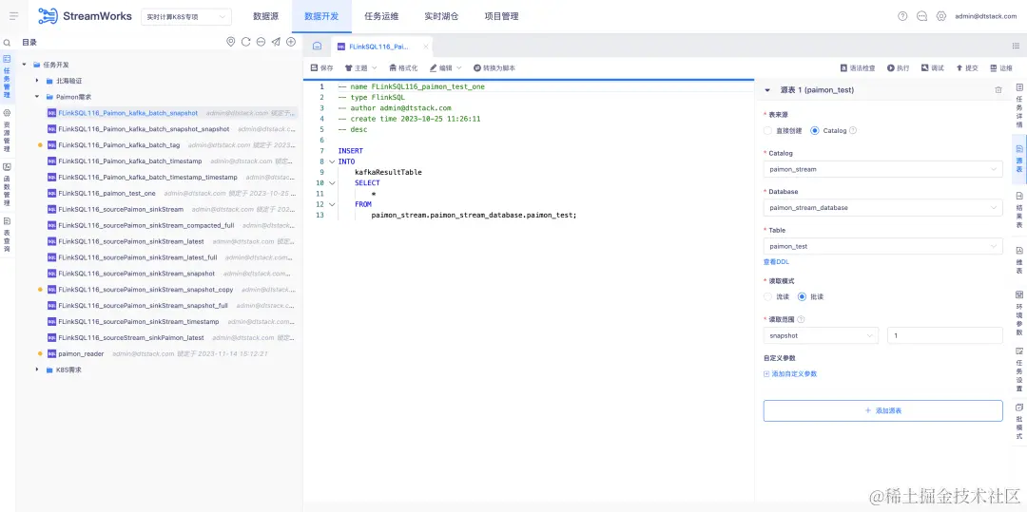
Task: Switch to the 任务管理 left sidebar tab
Action: coord(8,77)
